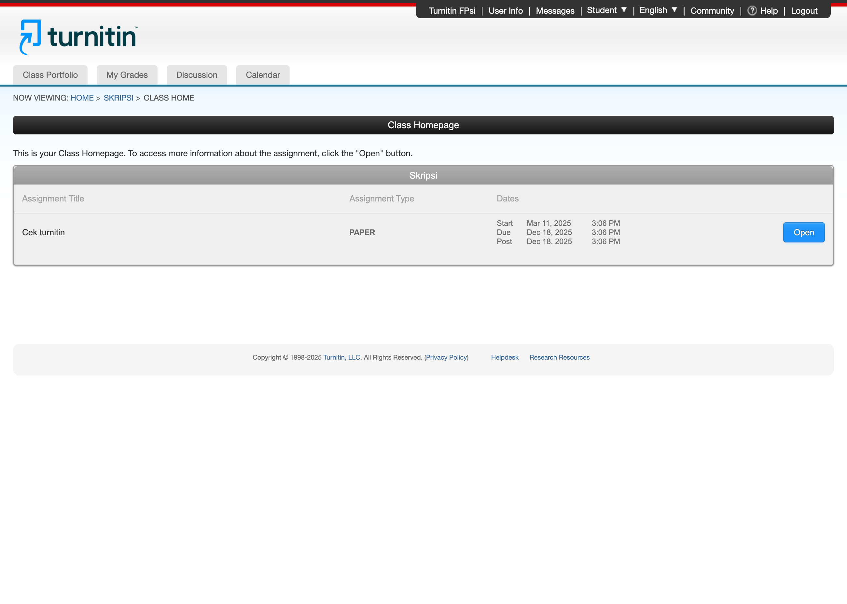The width and height of the screenshot is (847, 604).
Task: Open Messages in the top bar
Action: tap(555, 11)
